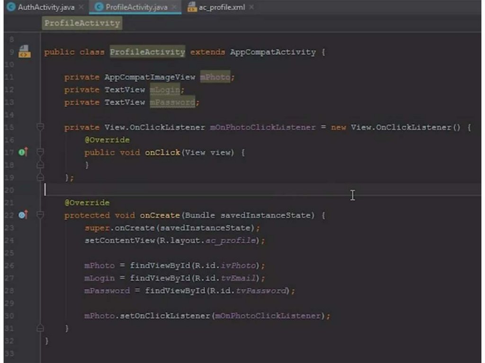Close the ac_profile.xml tab
Viewport: 485px width, 363px height.
[x=251, y=8]
